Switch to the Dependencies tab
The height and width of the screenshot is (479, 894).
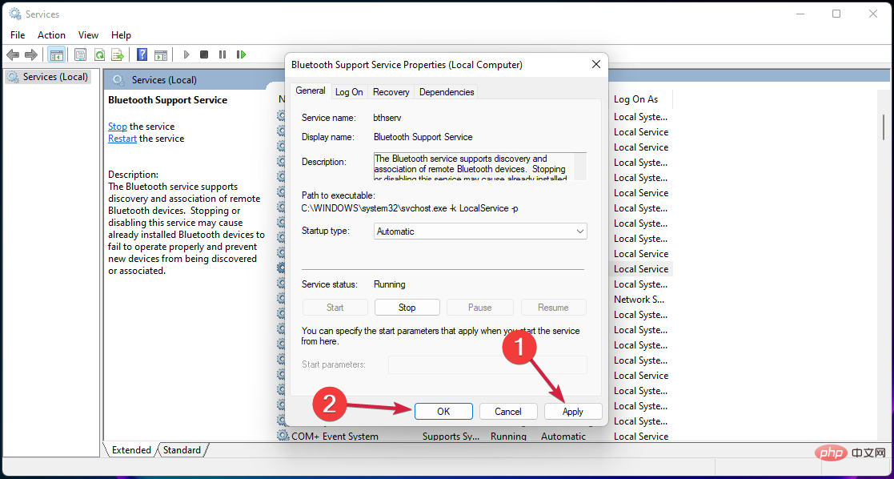447,92
